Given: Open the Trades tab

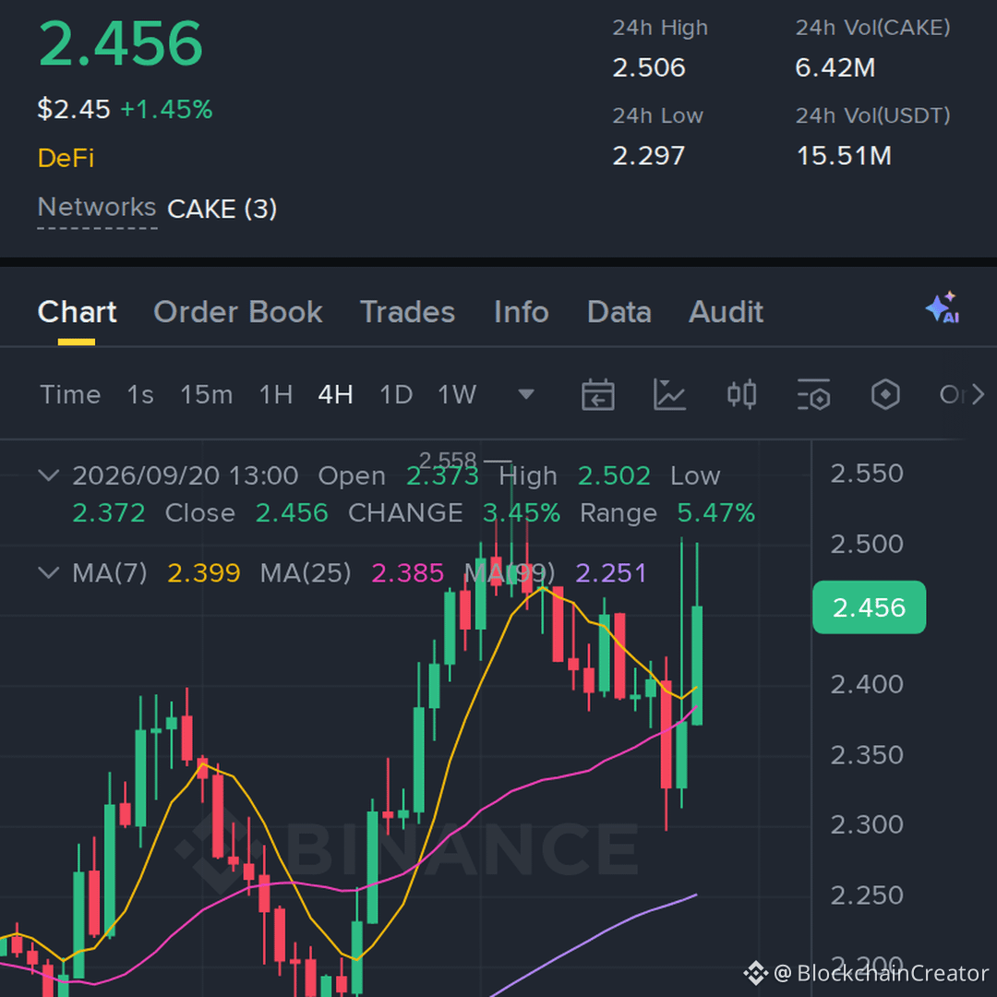Looking at the screenshot, I should pos(408,312).
